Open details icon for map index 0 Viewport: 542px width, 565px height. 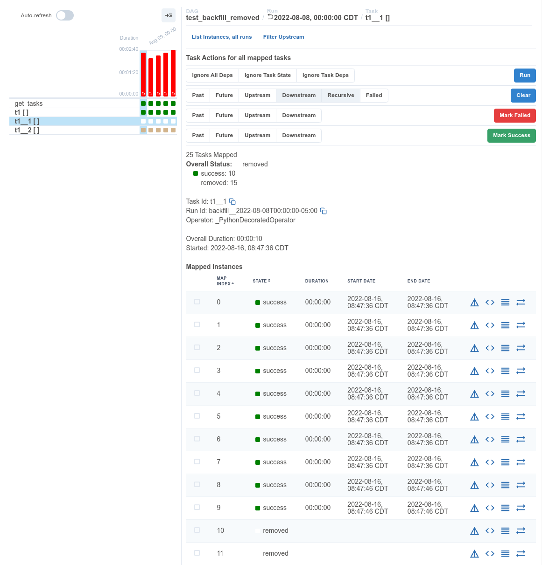coord(474,302)
